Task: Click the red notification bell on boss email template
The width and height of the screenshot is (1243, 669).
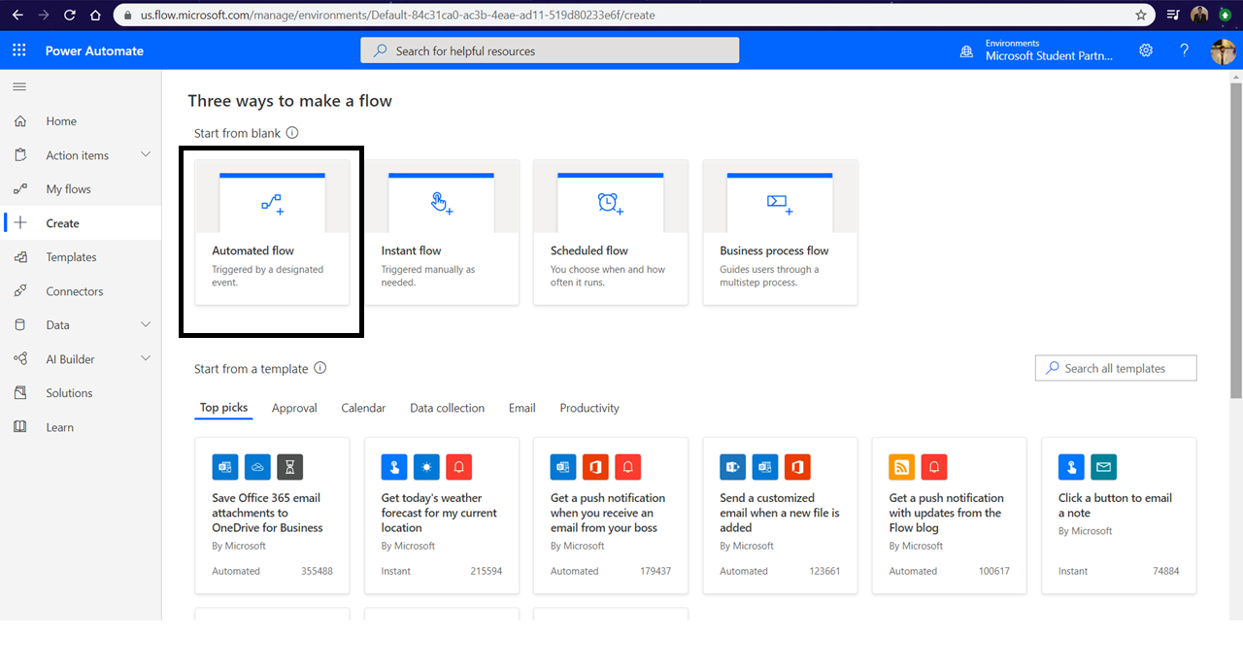Action: point(627,467)
